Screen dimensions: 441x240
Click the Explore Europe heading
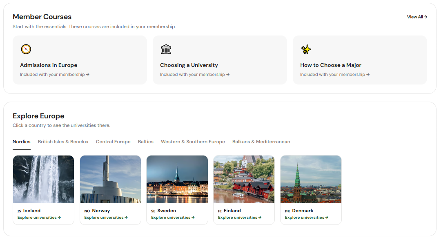pyautogui.click(x=38, y=116)
